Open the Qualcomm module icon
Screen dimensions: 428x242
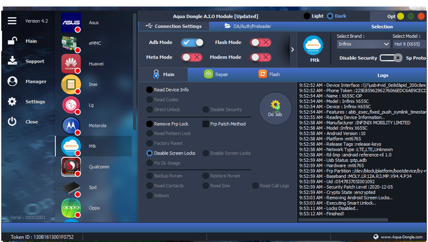[71, 167]
